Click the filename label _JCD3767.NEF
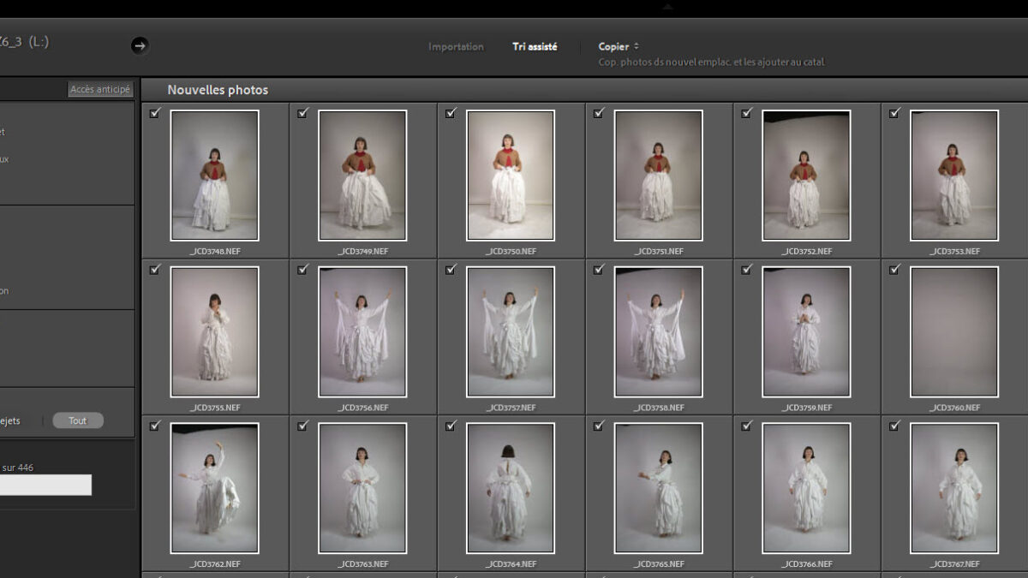 (954, 564)
